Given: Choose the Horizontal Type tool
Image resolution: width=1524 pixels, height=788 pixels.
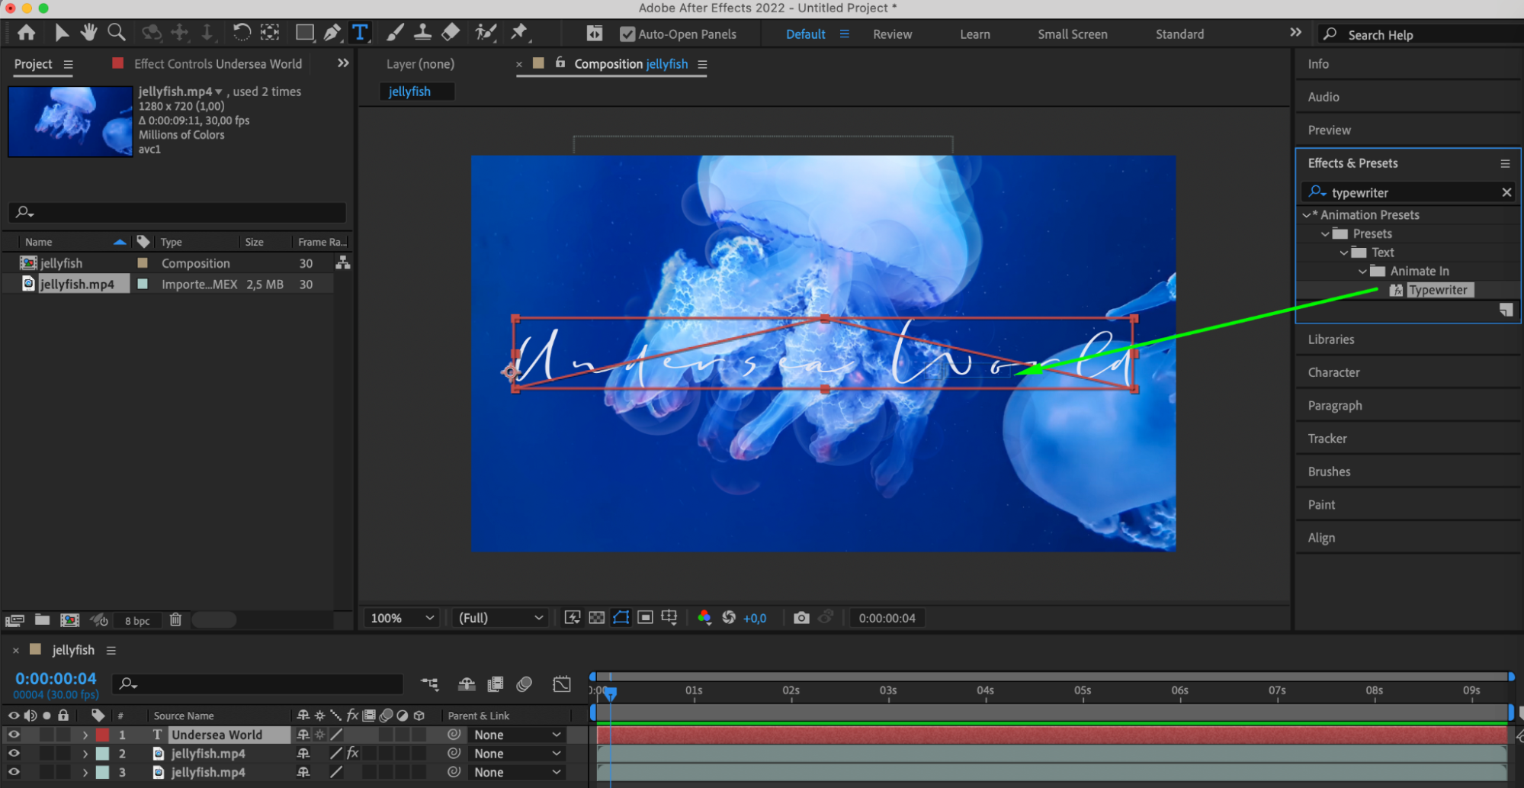Looking at the screenshot, I should coord(360,33).
